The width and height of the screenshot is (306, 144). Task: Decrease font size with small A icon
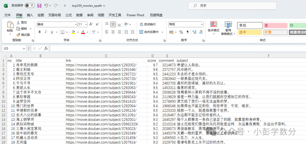tap(97, 24)
